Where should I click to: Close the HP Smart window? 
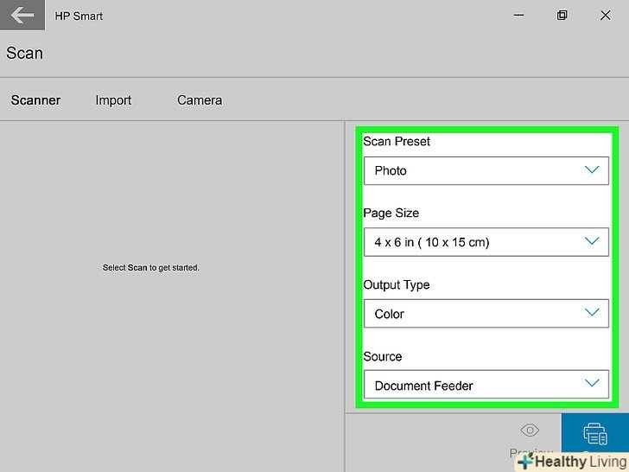606,16
